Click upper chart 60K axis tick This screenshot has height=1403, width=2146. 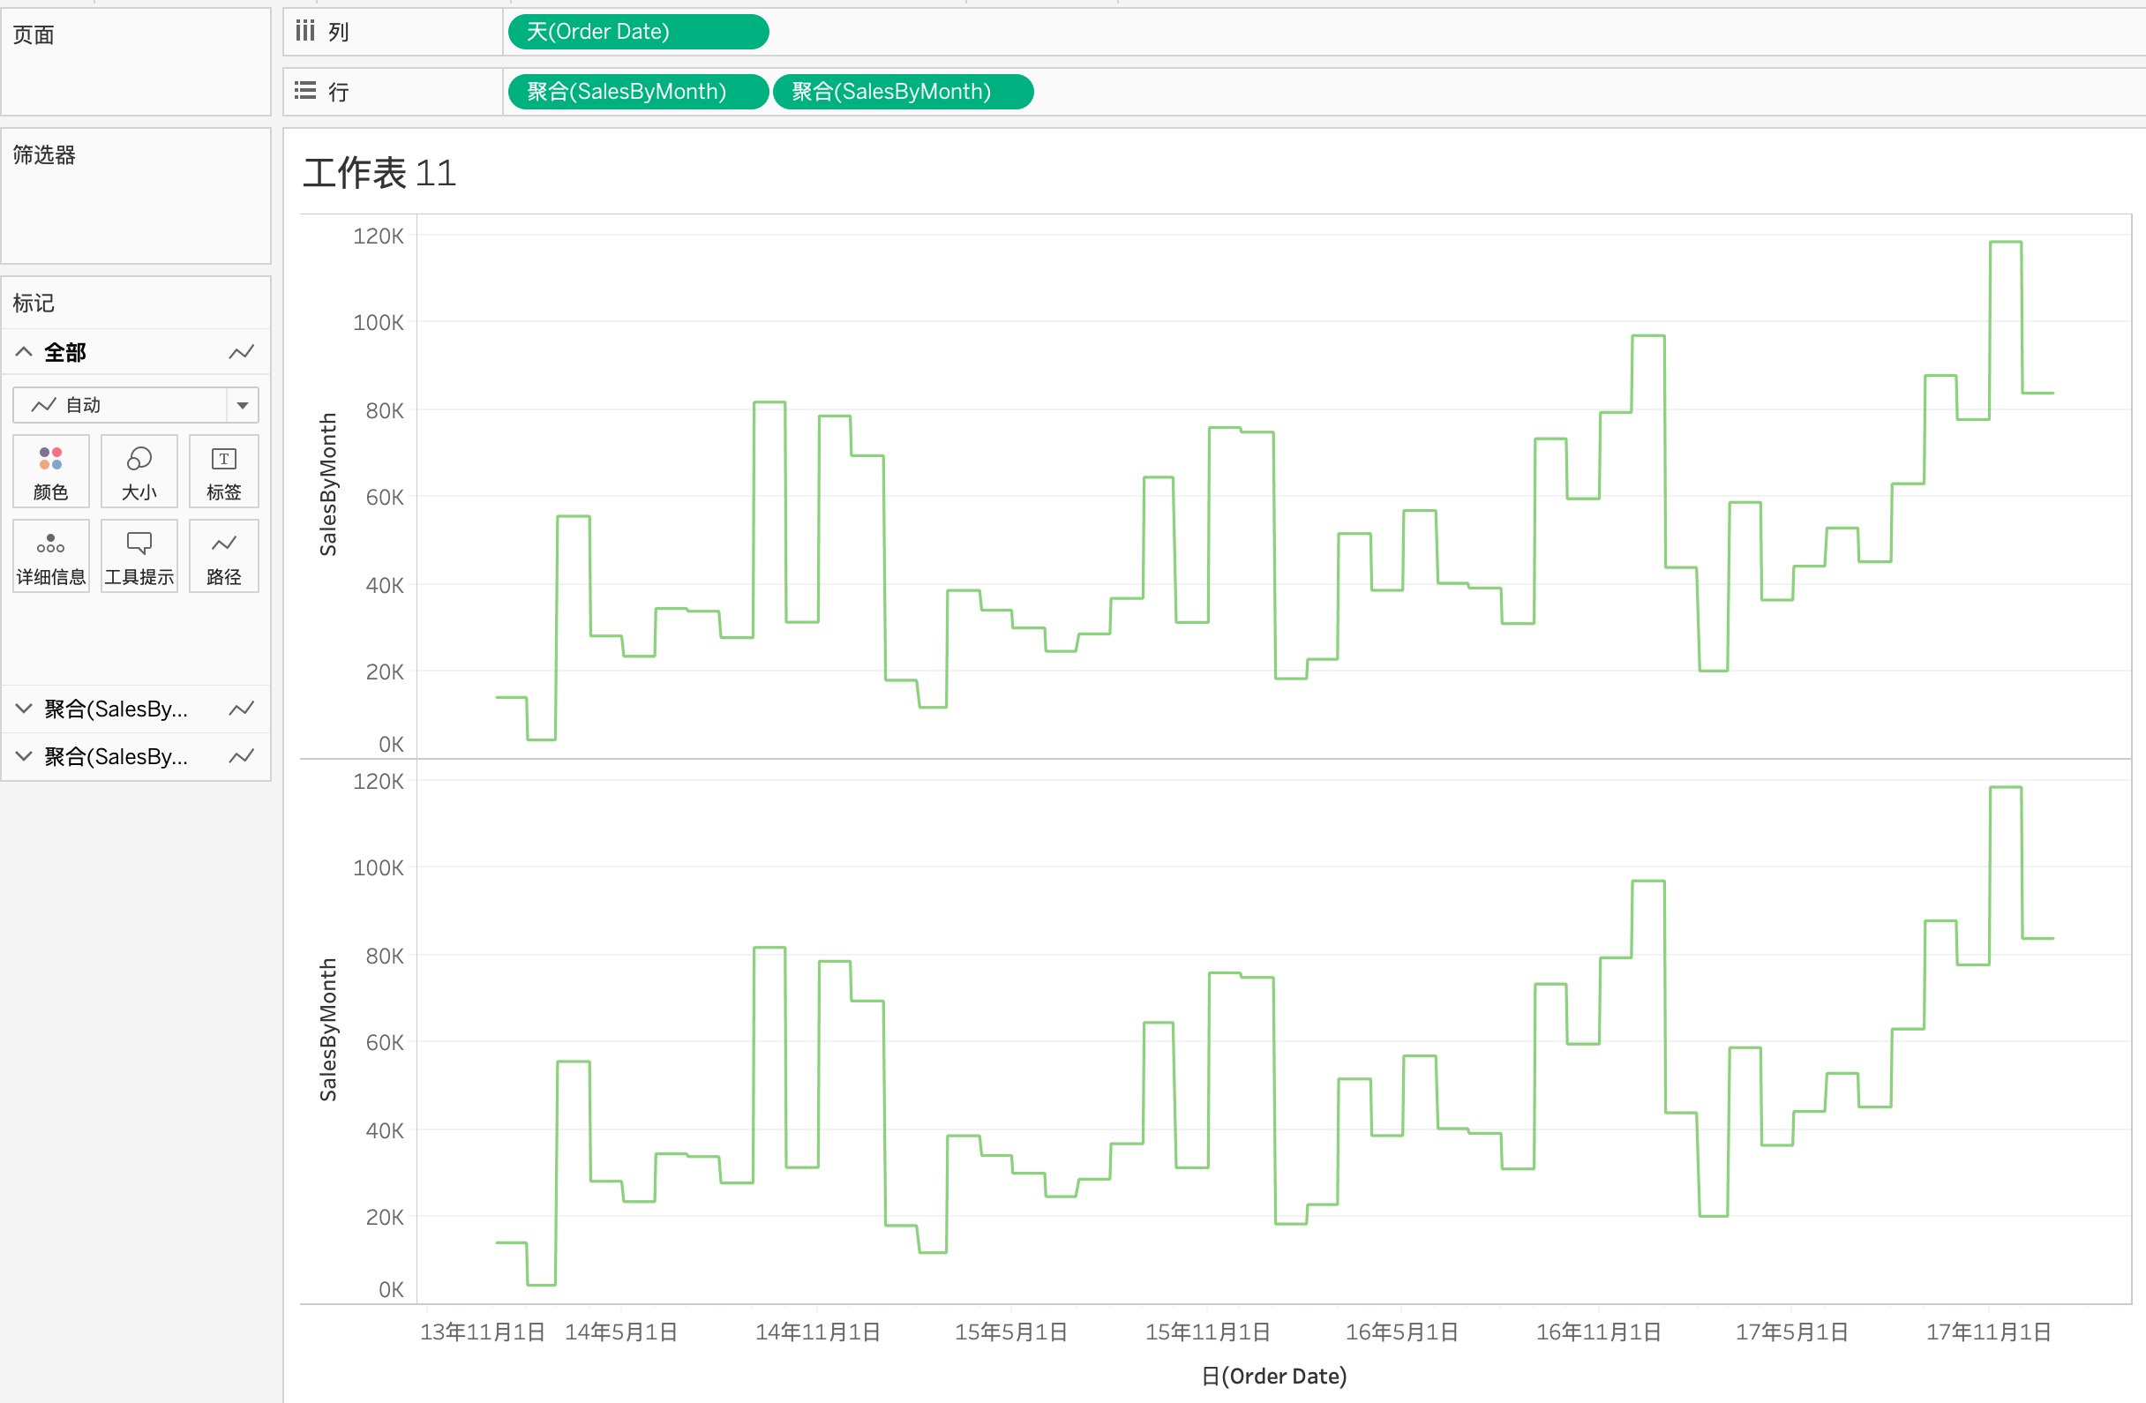pyautogui.click(x=384, y=498)
